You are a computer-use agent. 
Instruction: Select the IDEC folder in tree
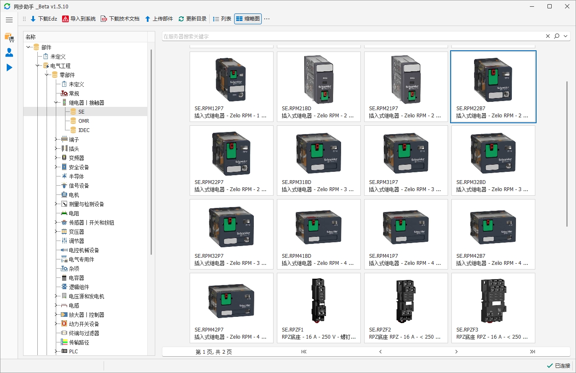[x=83, y=130]
